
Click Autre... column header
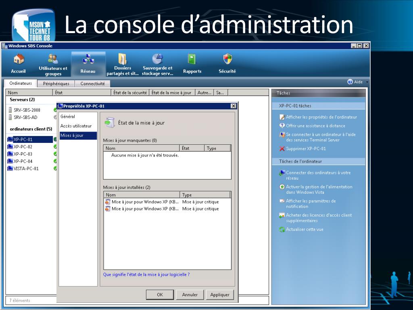coord(204,92)
